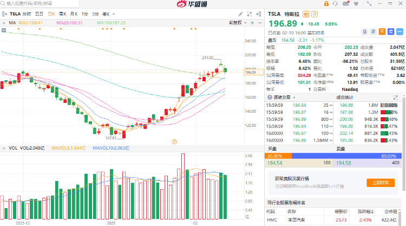Image resolution: width=406 pixels, height=226 pixels.
Task: Open 逐笔交易 dropdown arrow
Action: tap(294, 98)
